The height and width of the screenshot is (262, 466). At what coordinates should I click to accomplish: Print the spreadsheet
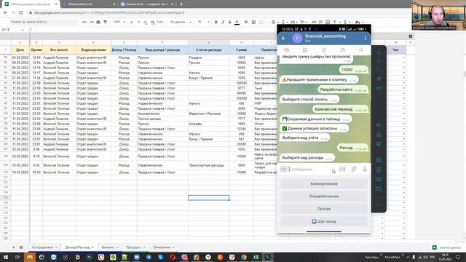[98, 22]
